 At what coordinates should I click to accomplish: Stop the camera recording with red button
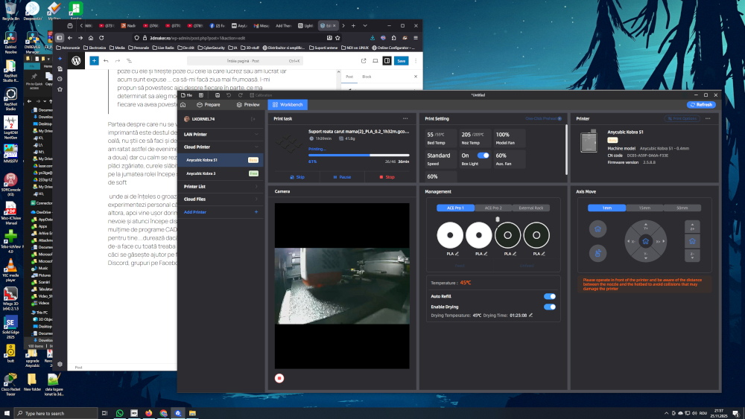pos(279,378)
